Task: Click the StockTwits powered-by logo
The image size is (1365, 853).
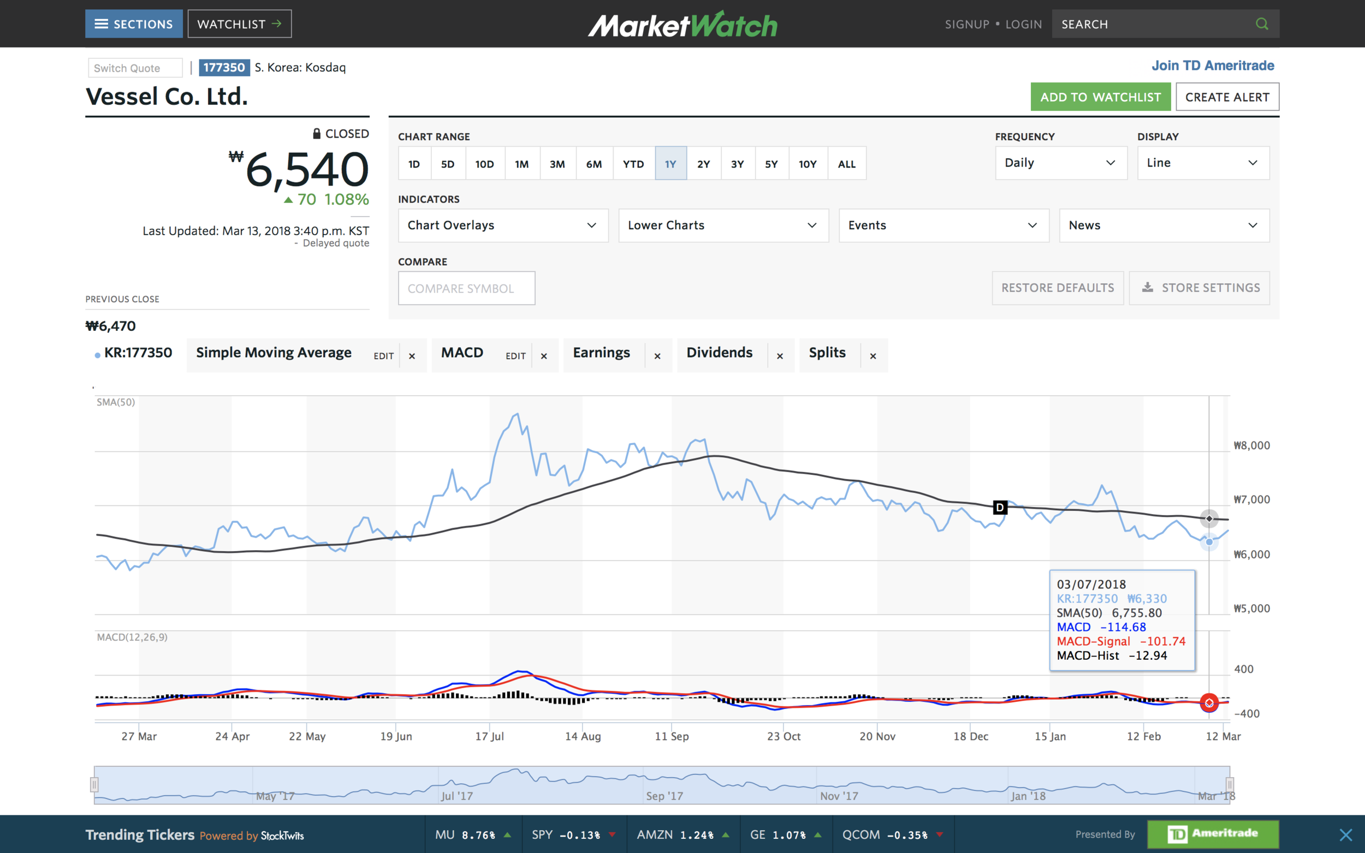Action: 282,836
